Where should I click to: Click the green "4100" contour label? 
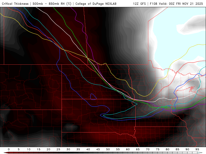click(x=164, y=107)
